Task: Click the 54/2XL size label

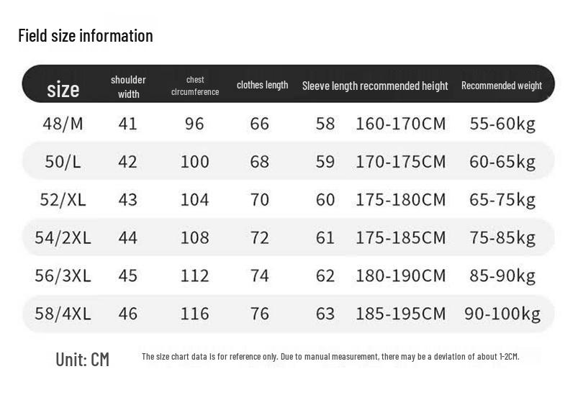Action: [x=63, y=237]
